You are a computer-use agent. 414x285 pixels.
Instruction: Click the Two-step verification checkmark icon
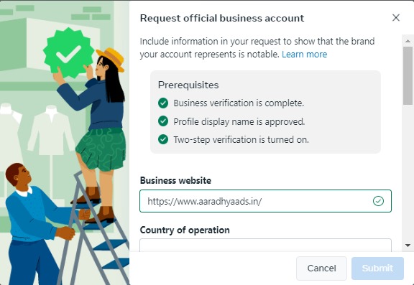point(163,139)
